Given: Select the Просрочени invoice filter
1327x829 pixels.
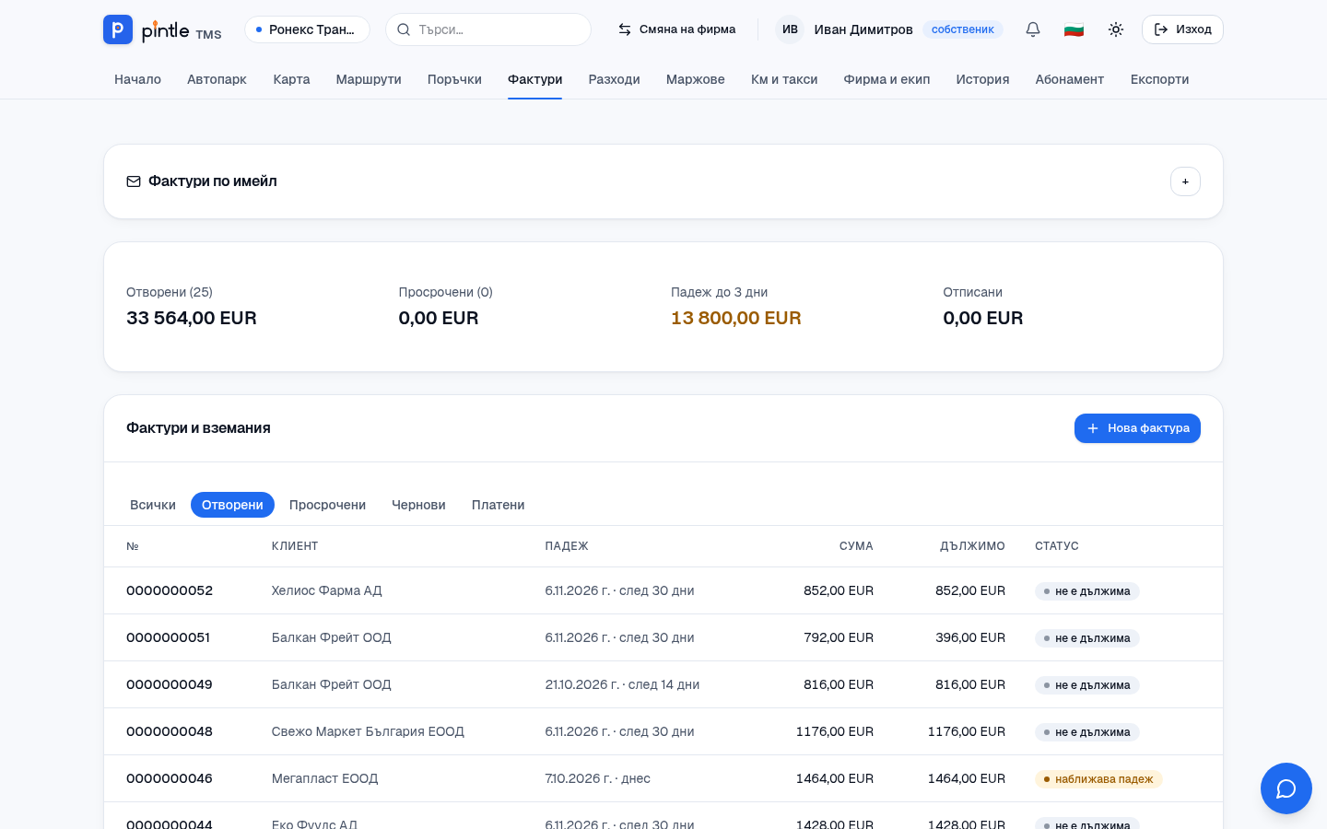Looking at the screenshot, I should 327,505.
